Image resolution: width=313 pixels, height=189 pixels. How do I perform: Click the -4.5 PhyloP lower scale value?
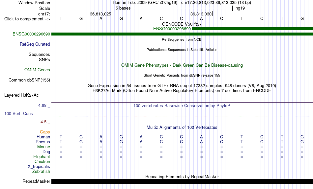coord(43,122)
